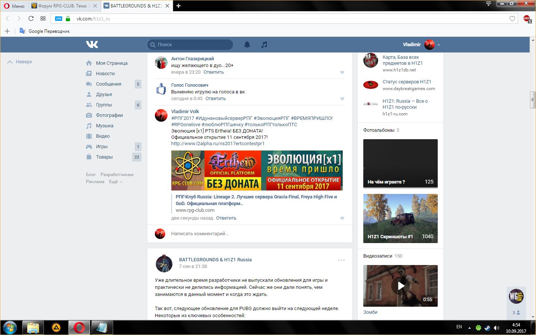Viewport: 536px width, 335px height.
Task: Open Товары in sidebar
Action: [x=104, y=157]
